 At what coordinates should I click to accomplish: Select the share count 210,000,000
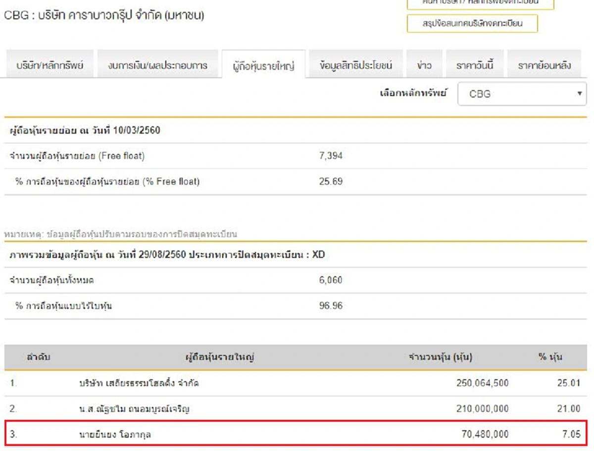482,409
